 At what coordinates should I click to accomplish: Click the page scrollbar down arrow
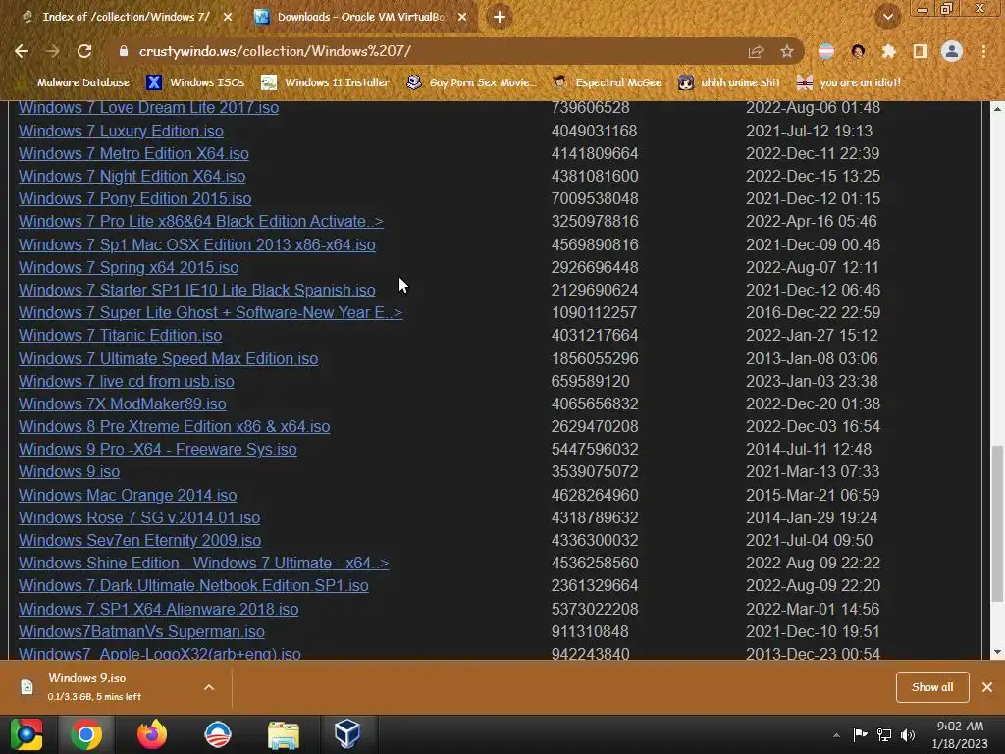997,652
